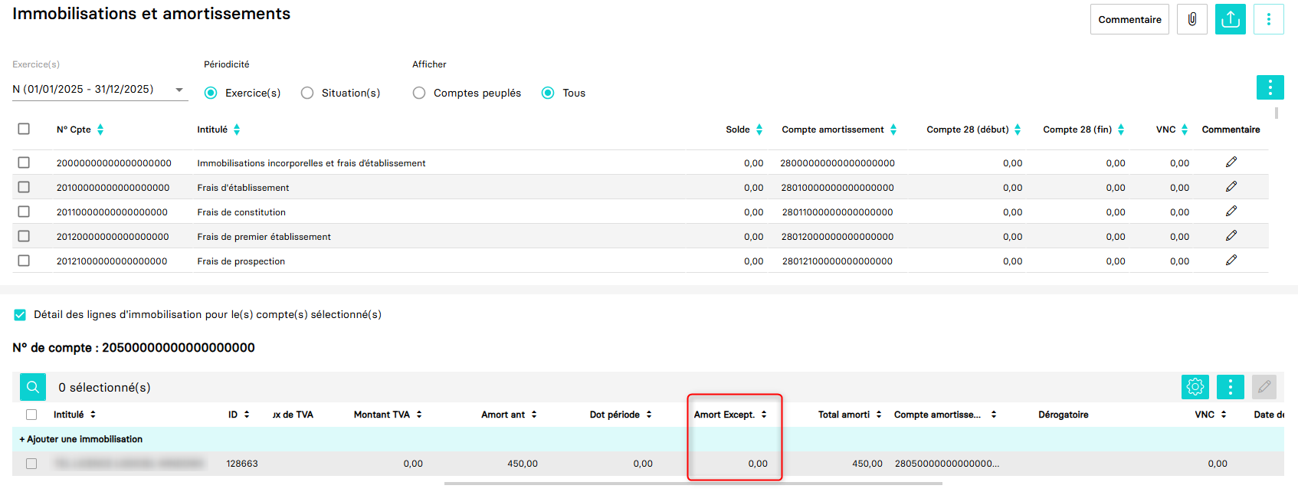This screenshot has height=492, width=1298.
Task: Open the teal gear settings icon
Action: tap(1195, 387)
